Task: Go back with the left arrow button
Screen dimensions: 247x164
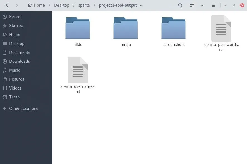Action: click(x=7, y=5)
